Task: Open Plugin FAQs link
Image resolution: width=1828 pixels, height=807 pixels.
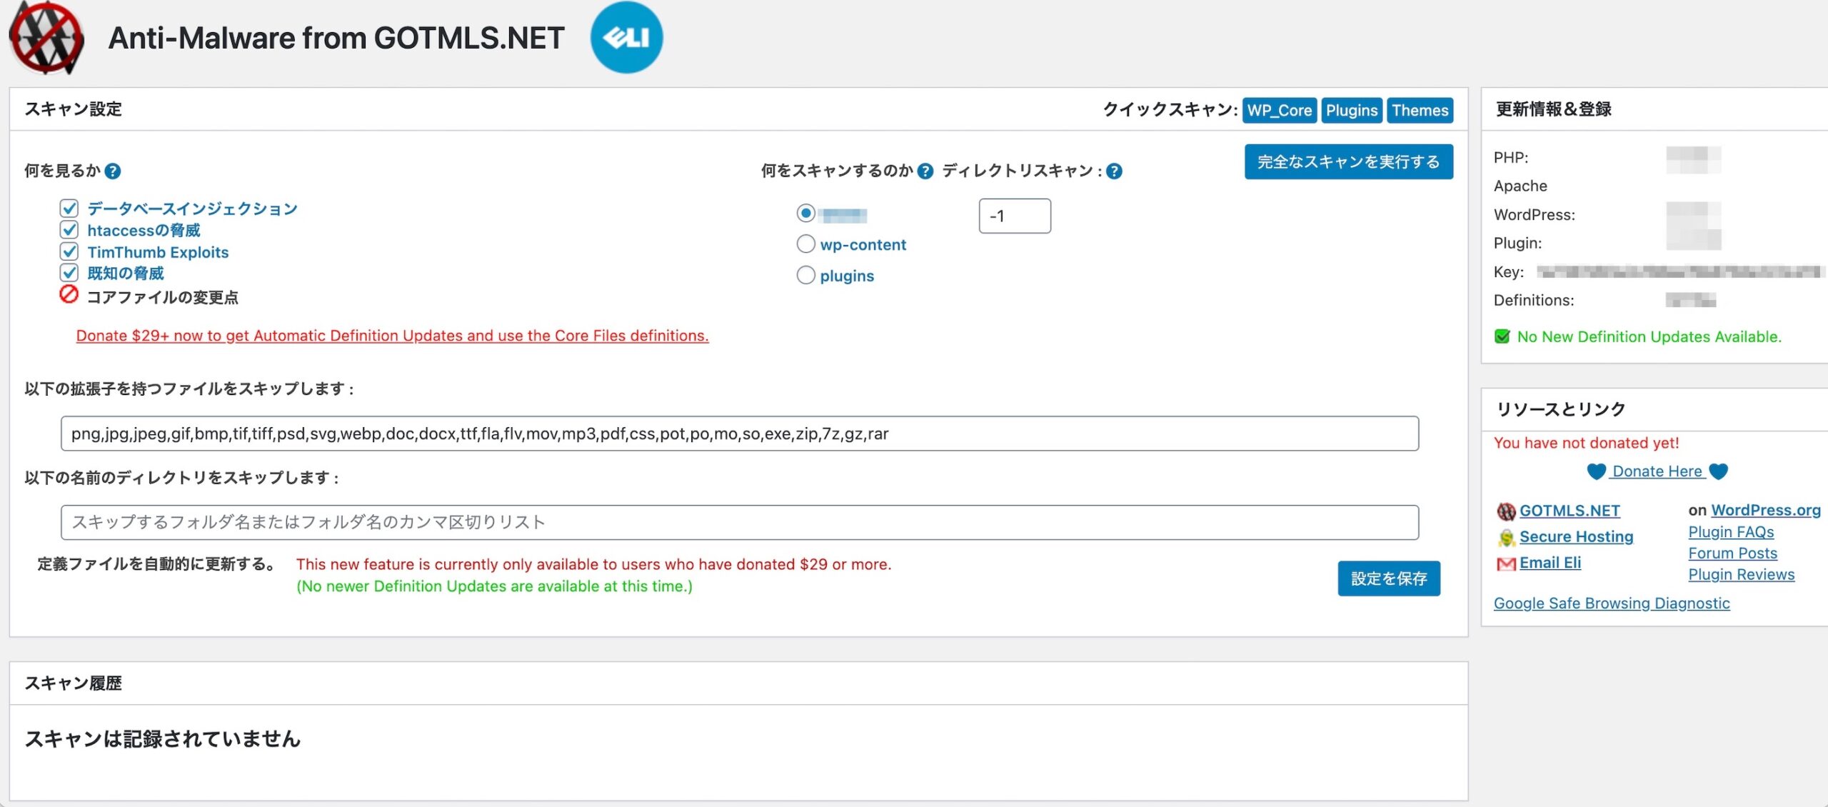Action: pyautogui.click(x=1731, y=532)
